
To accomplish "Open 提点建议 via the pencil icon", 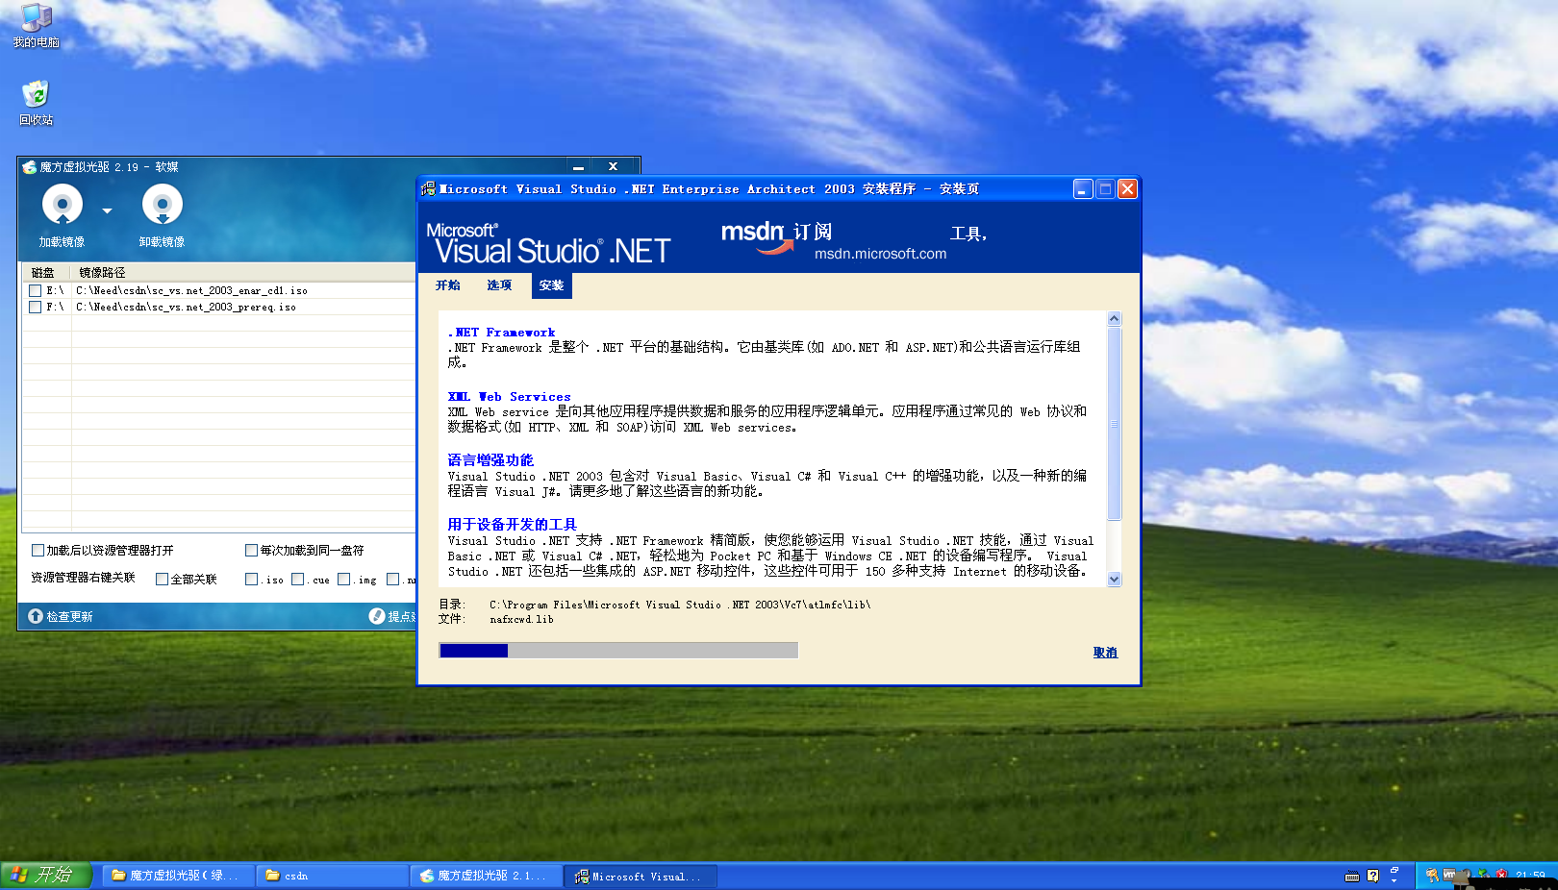I will coord(378,615).
